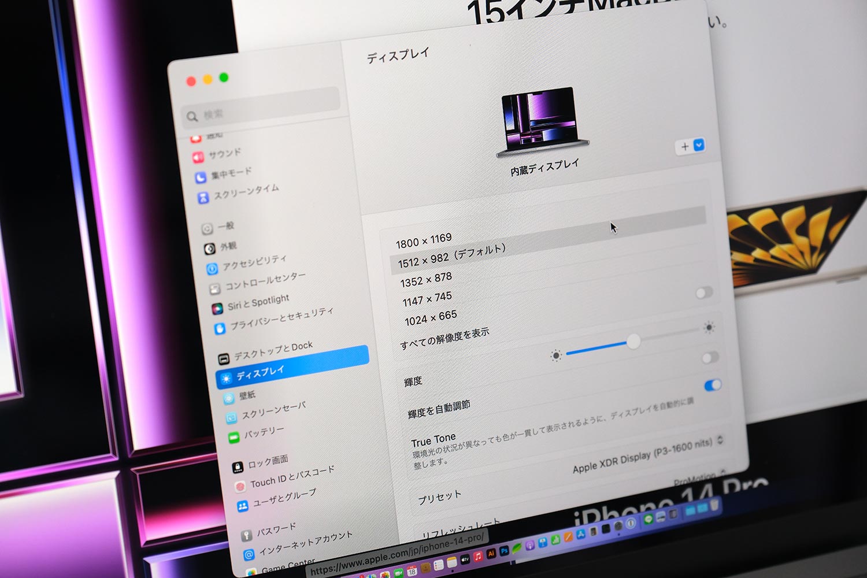Click the 外観 appearance icon

point(210,249)
